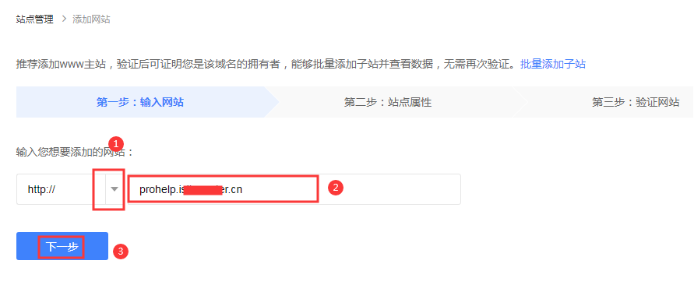The image size is (694, 285).
Task: Go back to 站点管理 breadcrumb
Action: (34, 19)
